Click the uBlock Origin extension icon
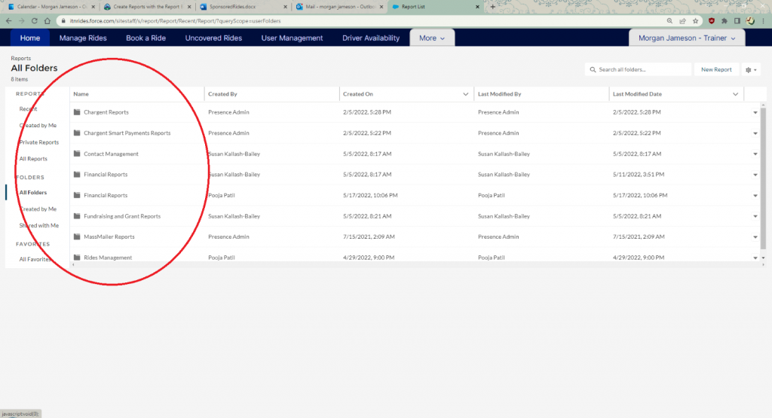 click(x=711, y=21)
